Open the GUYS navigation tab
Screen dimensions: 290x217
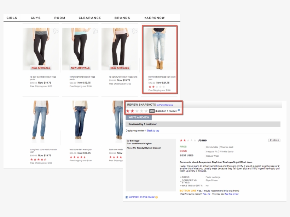point(35,18)
